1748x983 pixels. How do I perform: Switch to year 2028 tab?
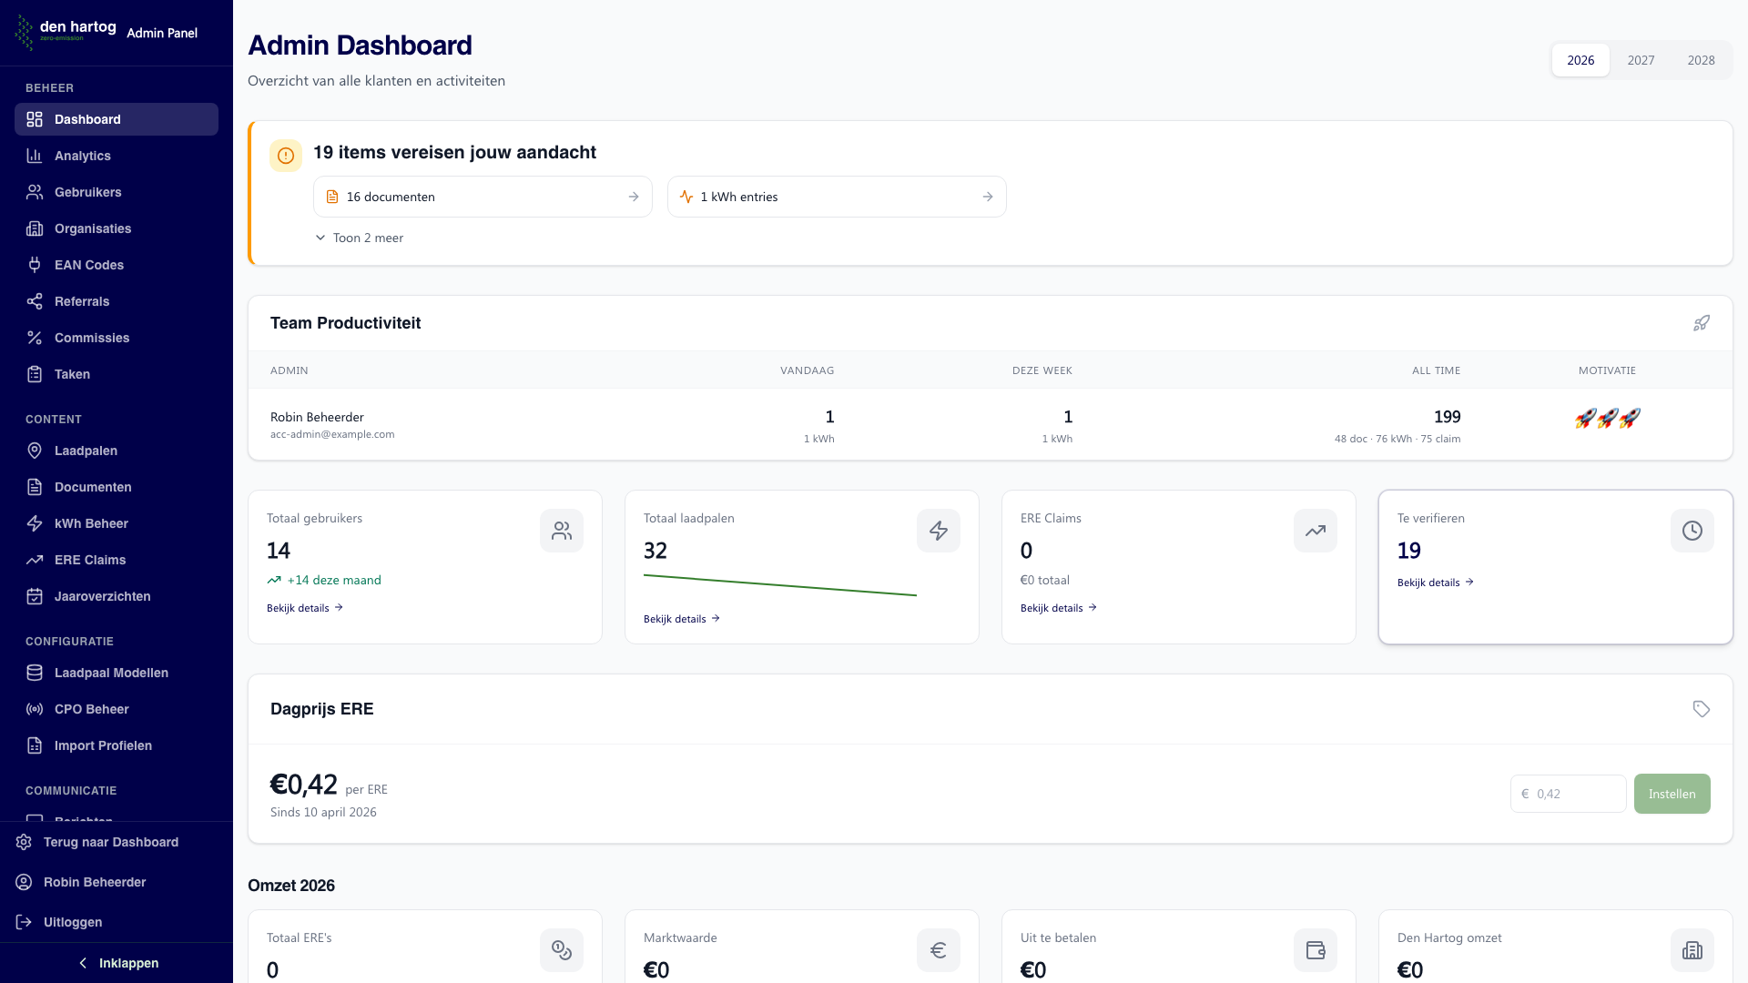[x=1701, y=60]
